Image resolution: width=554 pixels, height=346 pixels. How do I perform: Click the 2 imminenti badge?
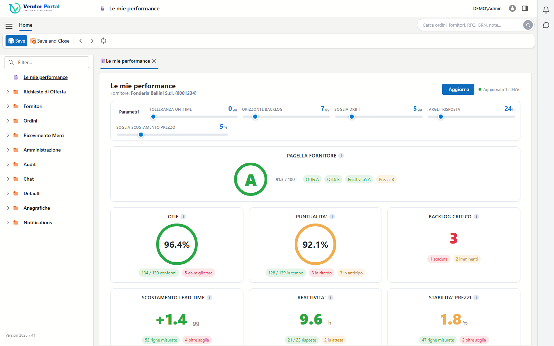(x=466, y=259)
